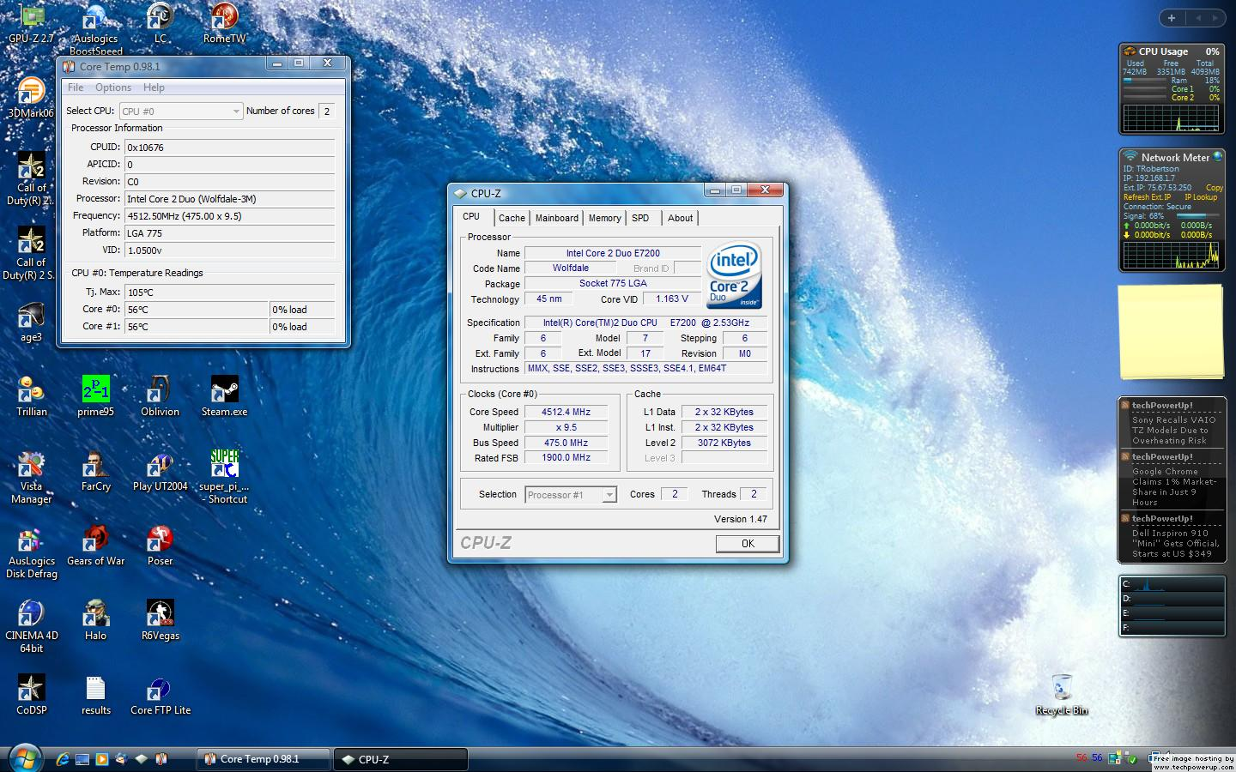This screenshot has width=1236, height=772.
Task: Click the yellow sticky note gadget
Action: 1172,332
